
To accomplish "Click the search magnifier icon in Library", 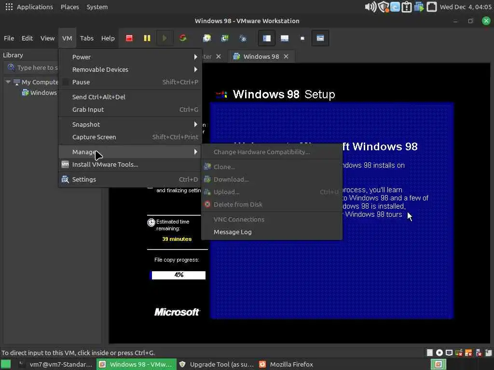I will point(11,67).
